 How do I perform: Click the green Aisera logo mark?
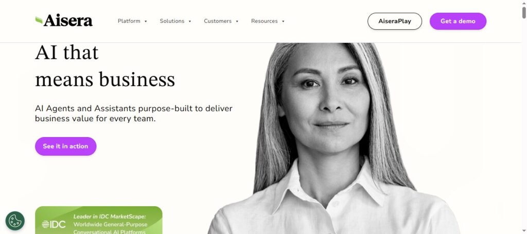tap(39, 21)
